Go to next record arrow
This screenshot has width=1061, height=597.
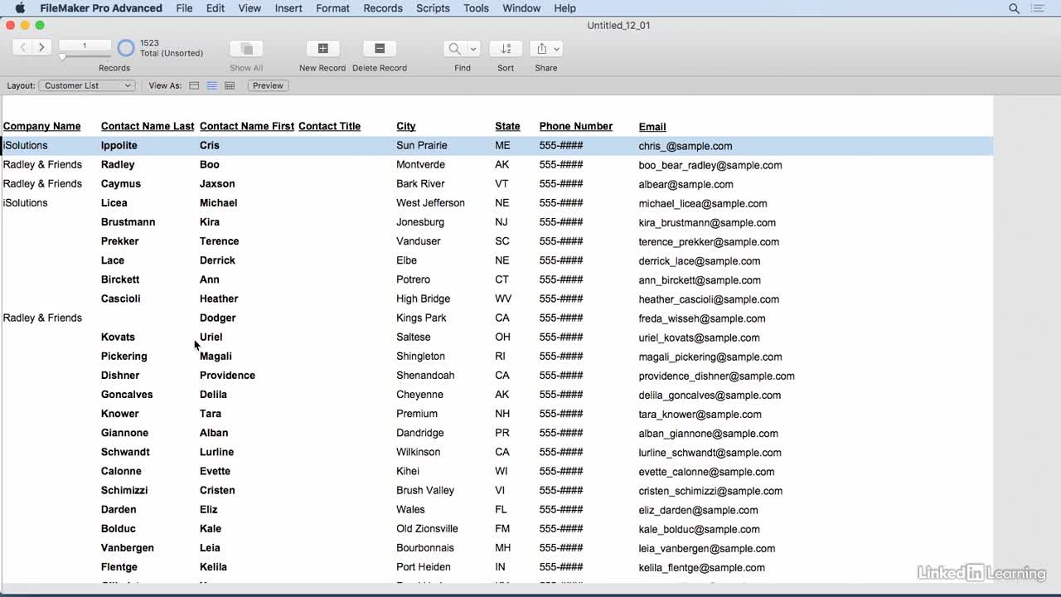[41, 47]
